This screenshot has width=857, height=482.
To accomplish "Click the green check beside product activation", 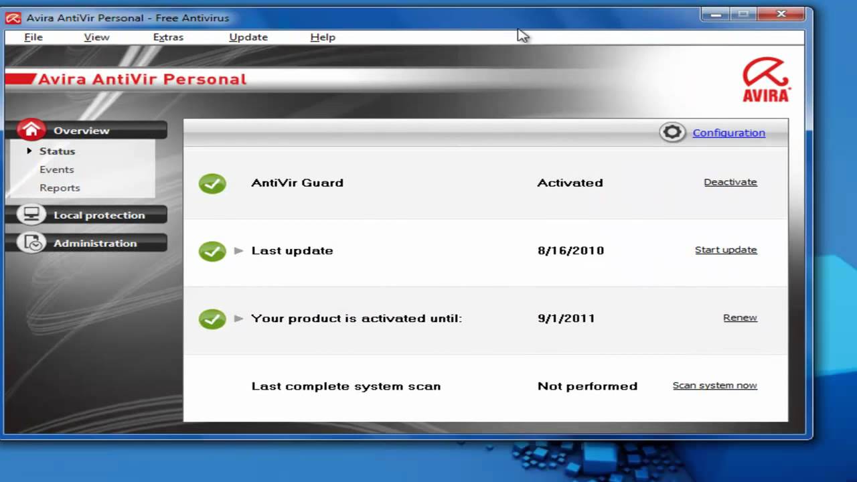I will (212, 319).
